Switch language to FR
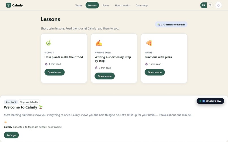 coord(210,5)
